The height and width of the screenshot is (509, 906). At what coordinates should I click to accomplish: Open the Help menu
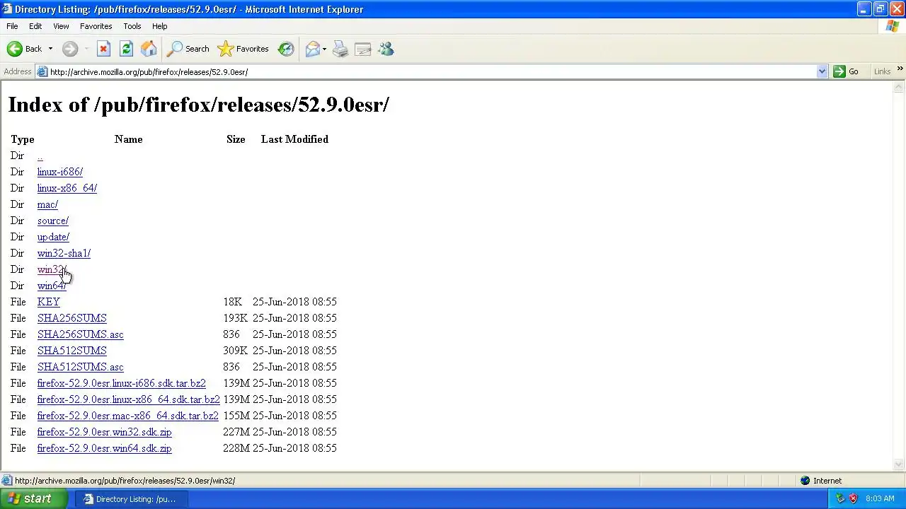click(160, 26)
